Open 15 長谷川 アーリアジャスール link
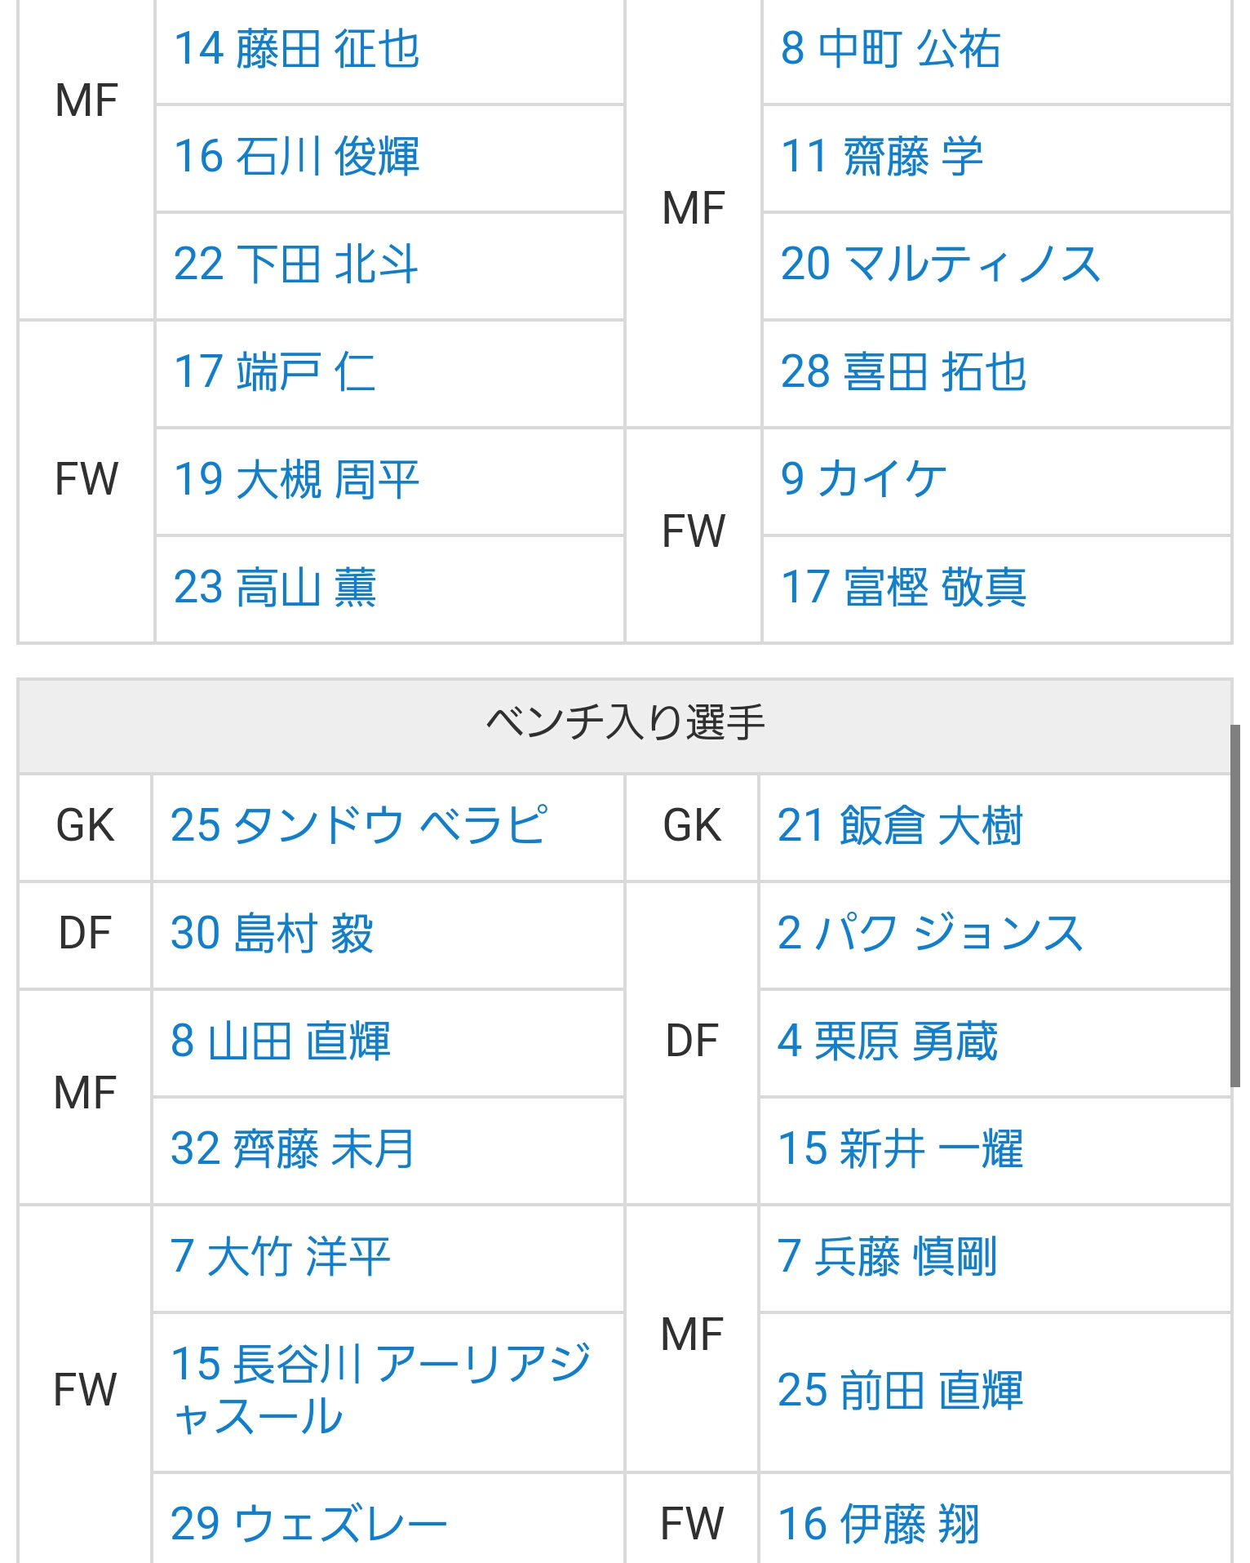The width and height of the screenshot is (1250, 1563). (379, 1390)
